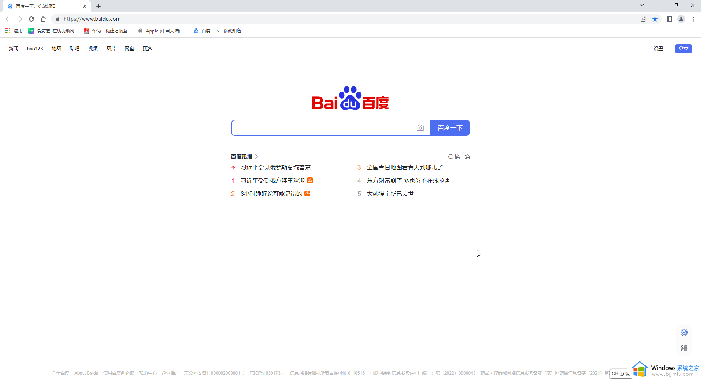Open 大熊猫宝新已去世 hot search
701x379 pixels.
(390, 194)
